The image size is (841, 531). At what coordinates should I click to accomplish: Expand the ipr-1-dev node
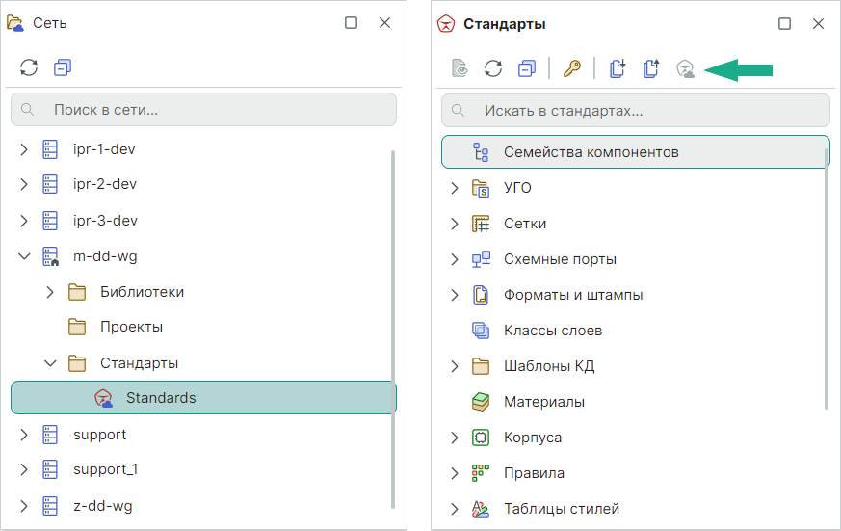tap(23, 149)
